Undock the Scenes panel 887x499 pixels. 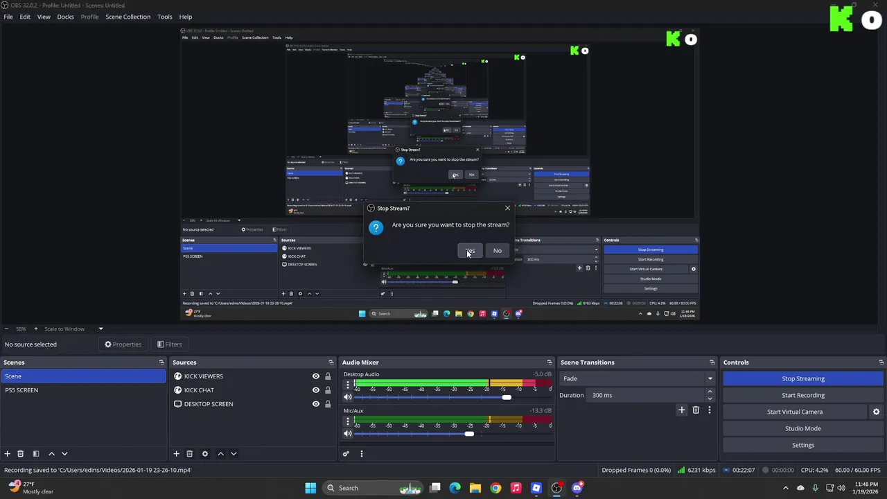(x=161, y=362)
